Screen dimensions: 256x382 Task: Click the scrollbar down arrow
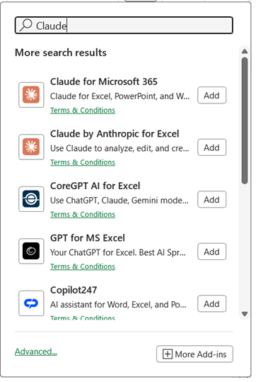click(x=245, y=313)
